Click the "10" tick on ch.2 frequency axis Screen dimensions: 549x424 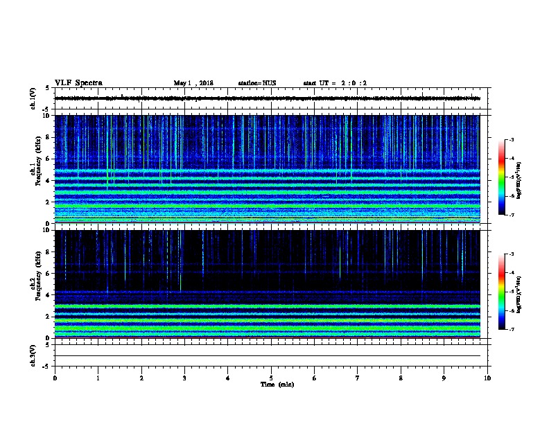pyautogui.click(x=46, y=230)
